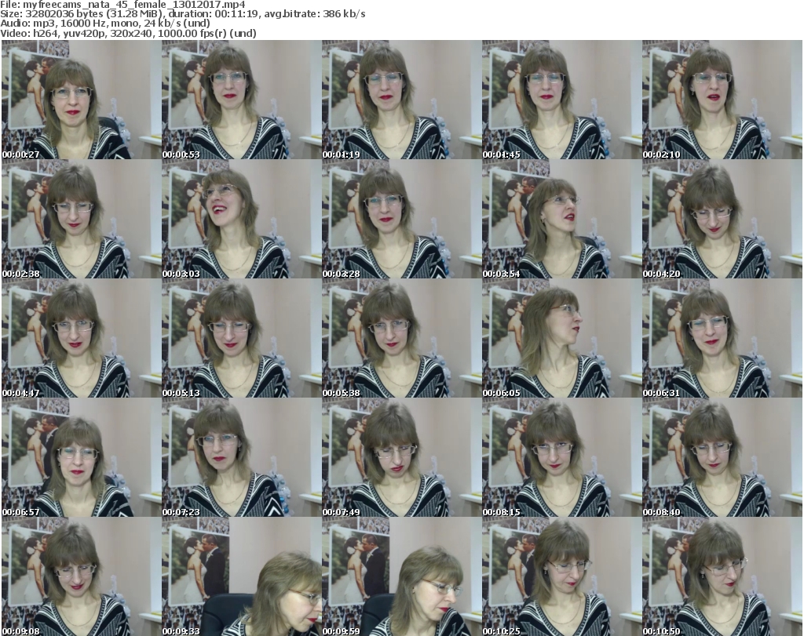The image size is (804, 636).
Task: Choose the contact-sheet frame at 00:09:33
Action: click(242, 576)
